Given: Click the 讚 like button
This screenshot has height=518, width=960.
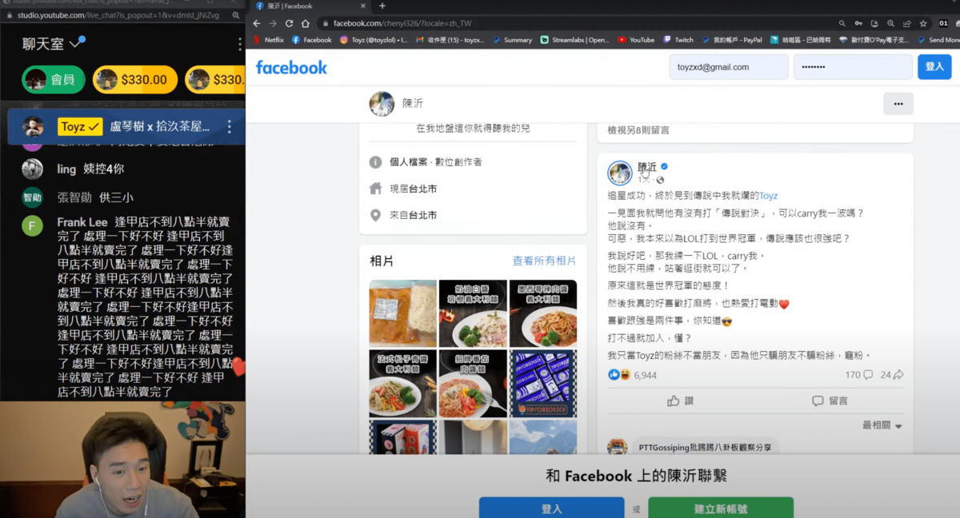Looking at the screenshot, I should tap(680, 400).
